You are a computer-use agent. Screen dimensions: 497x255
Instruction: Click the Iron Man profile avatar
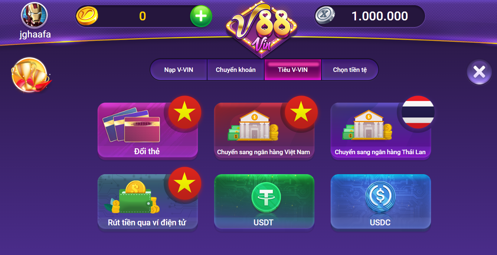tap(35, 16)
